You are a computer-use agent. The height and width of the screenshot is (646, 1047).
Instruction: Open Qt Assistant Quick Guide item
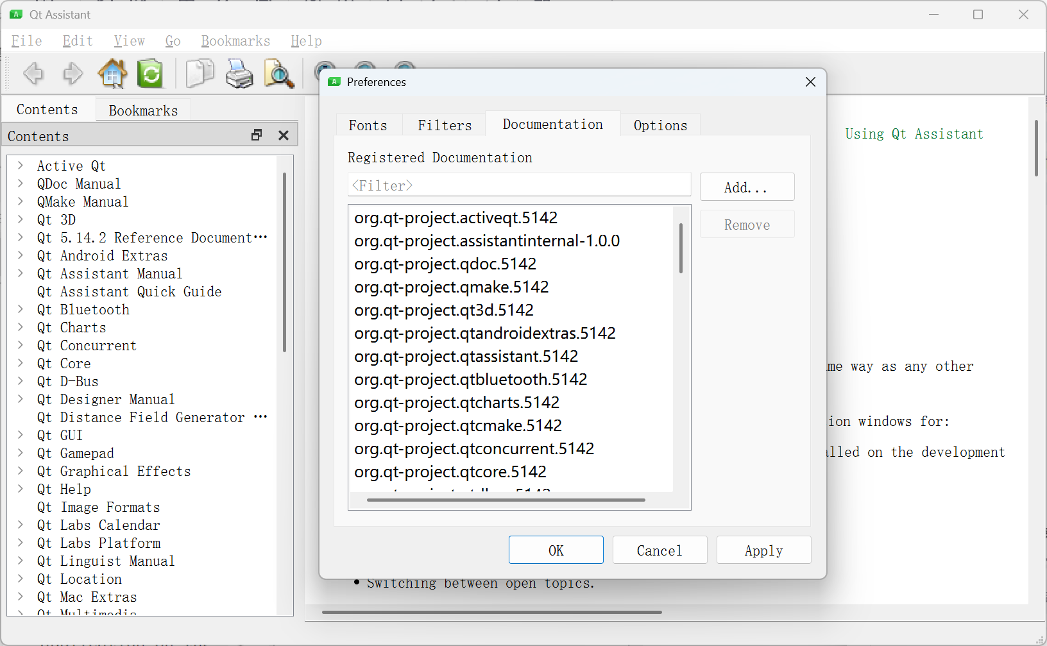pos(129,291)
